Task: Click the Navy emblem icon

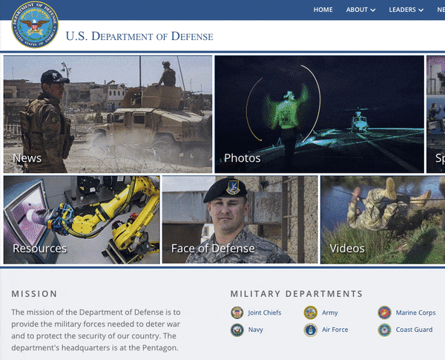Action: (x=237, y=330)
